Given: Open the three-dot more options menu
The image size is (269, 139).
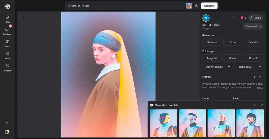Looking at the screenshot, I should click(x=235, y=18).
